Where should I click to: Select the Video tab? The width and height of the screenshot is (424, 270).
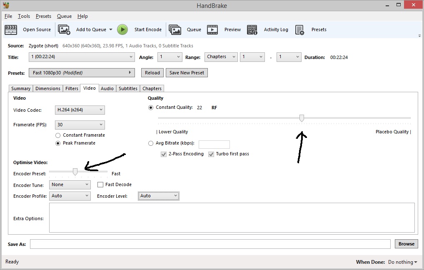(90, 88)
